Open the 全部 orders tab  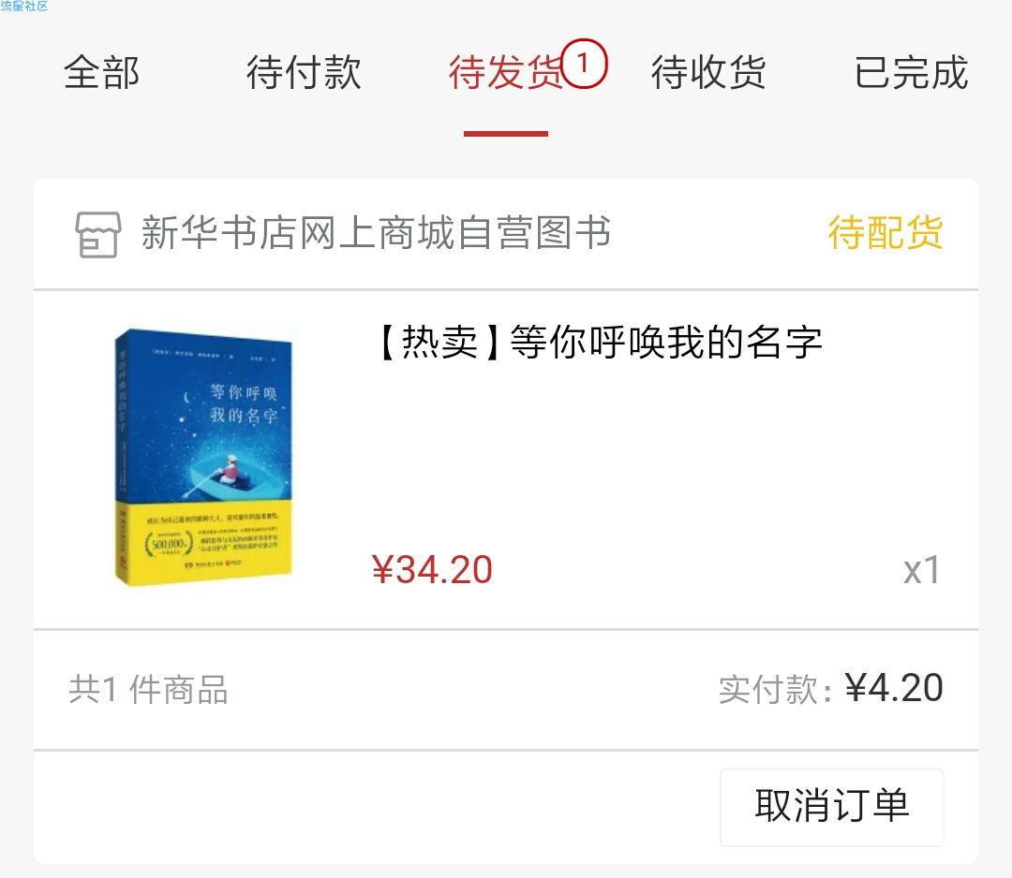[x=101, y=72]
